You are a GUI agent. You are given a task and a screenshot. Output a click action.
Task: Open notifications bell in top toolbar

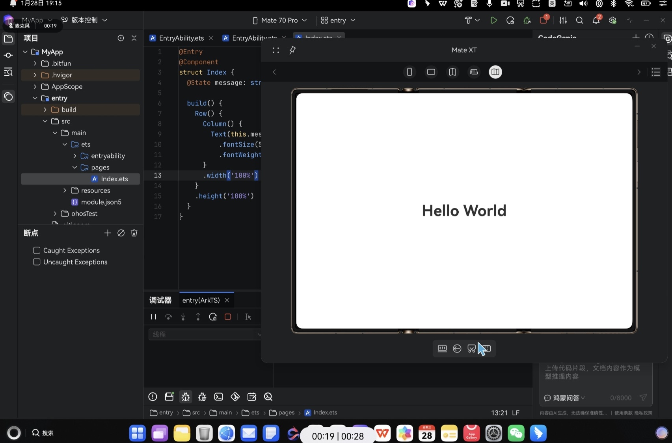click(596, 20)
